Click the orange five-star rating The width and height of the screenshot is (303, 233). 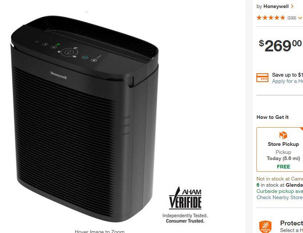pos(271,18)
